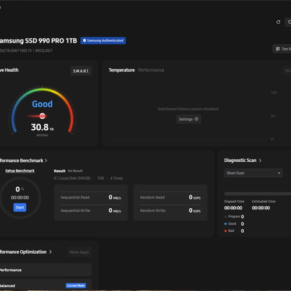291x291 pixels.
Task: Start the performance benchmark
Action: (x=20, y=207)
